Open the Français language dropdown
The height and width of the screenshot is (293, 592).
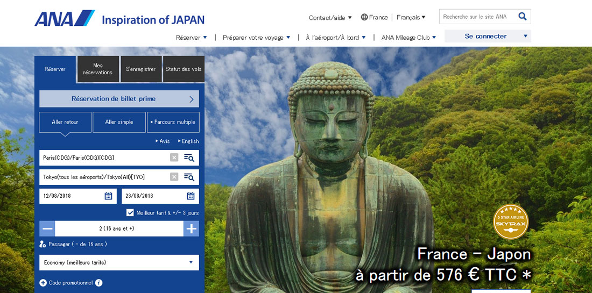coord(411,17)
